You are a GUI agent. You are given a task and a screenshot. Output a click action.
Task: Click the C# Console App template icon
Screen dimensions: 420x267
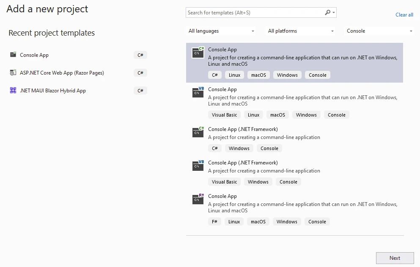[198, 53]
